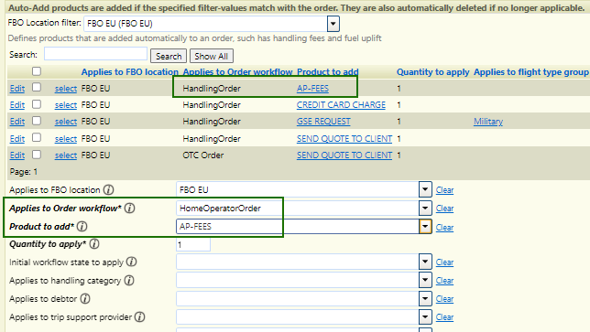Open info icon beside Quantity to apply
The width and height of the screenshot is (590, 332).
click(94, 244)
